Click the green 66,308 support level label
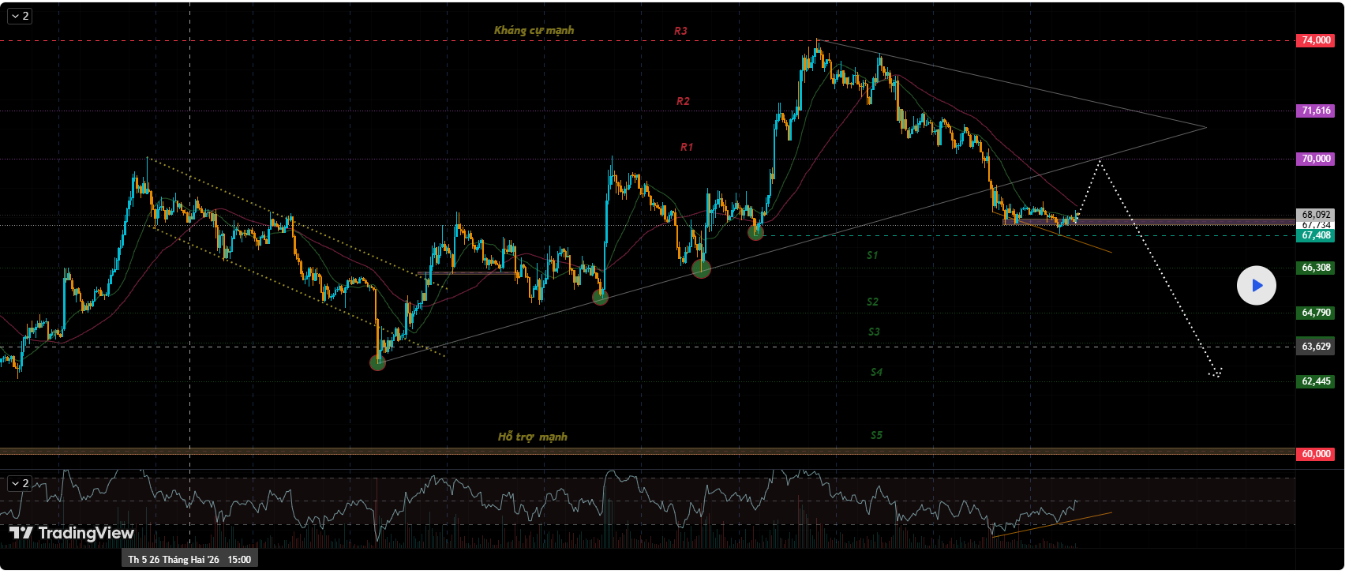 click(1315, 268)
